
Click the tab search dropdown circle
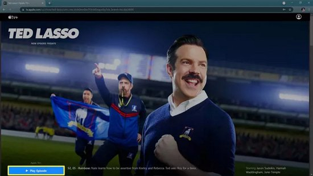[284, 3]
